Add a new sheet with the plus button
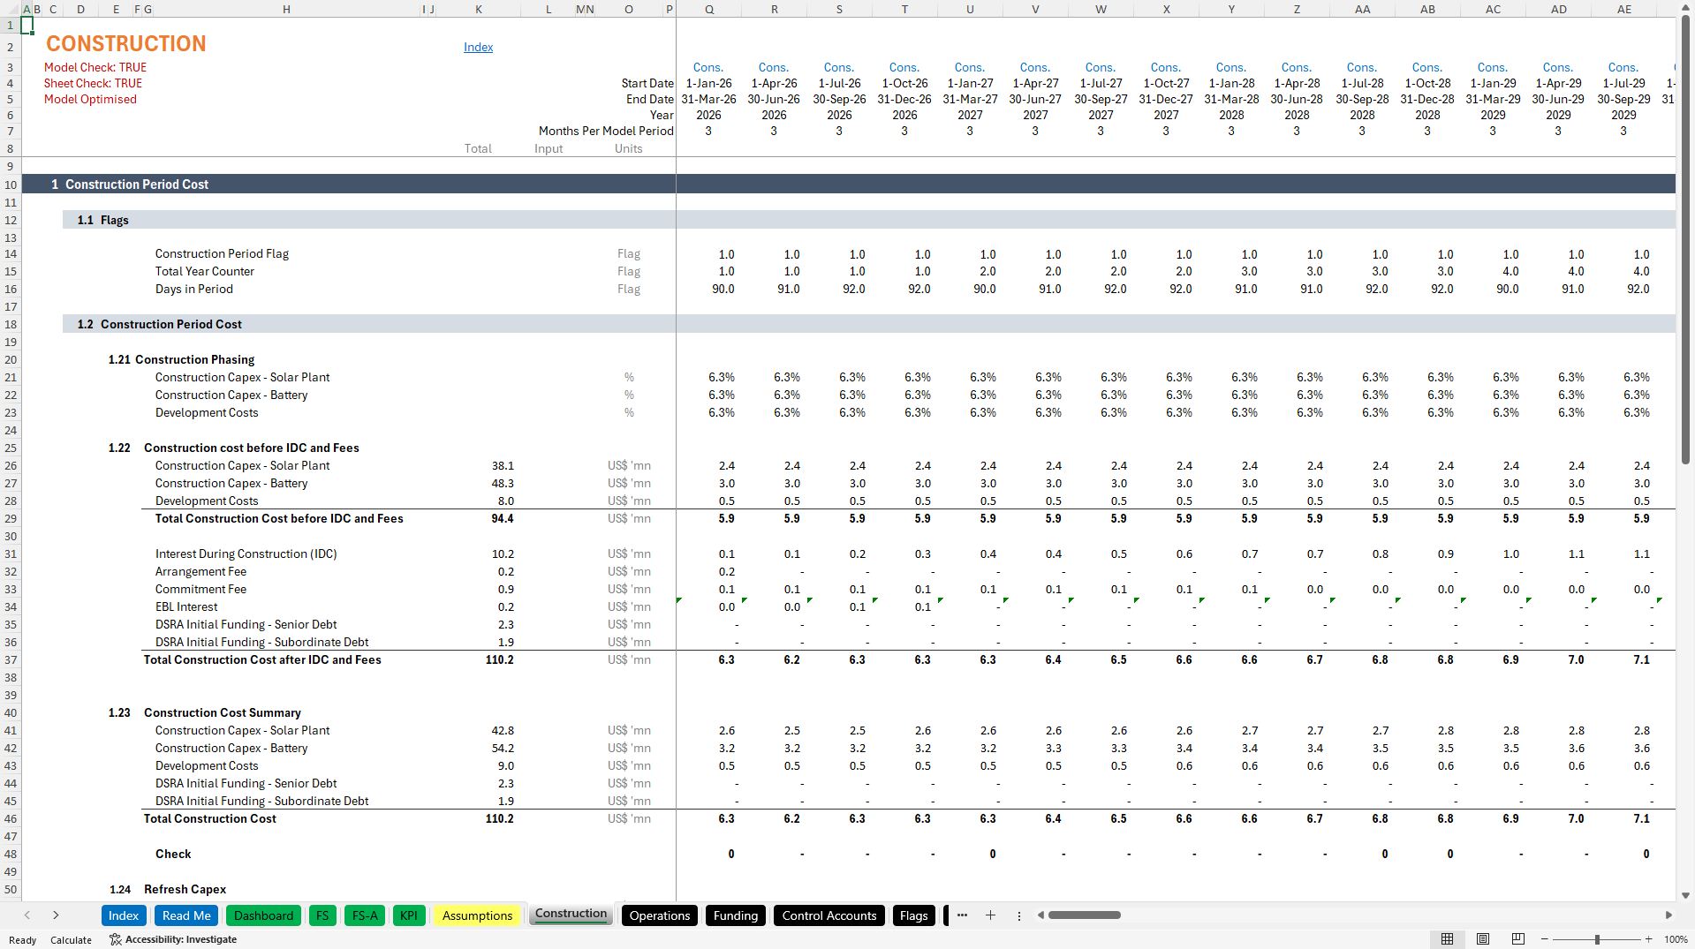Image resolution: width=1695 pixels, height=949 pixels. click(990, 915)
